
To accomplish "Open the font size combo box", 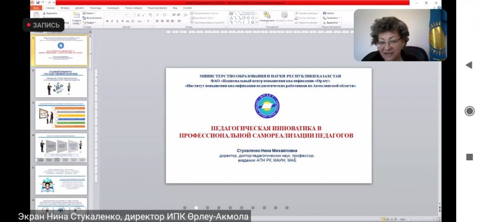I will click(132, 15).
